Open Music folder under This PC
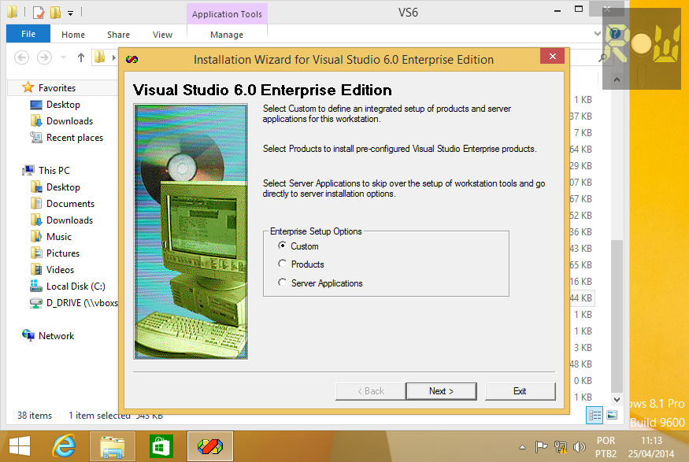Viewport: 689px width, 462px height. tap(59, 237)
